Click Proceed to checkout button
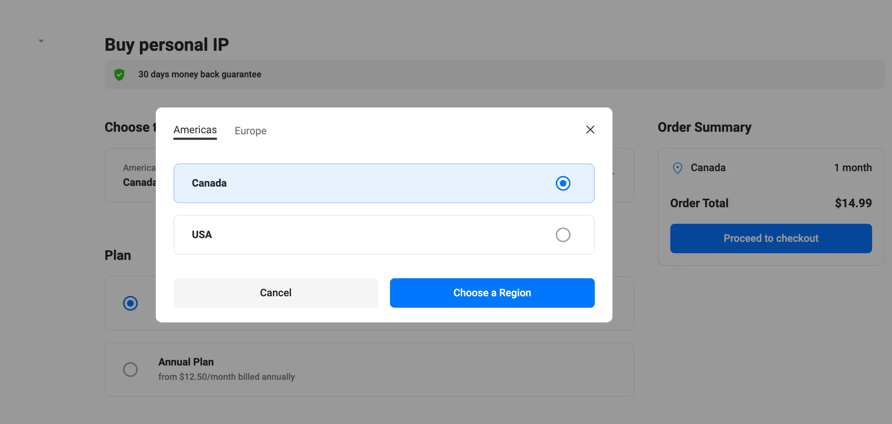Image resolution: width=892 pixels, height=424 pixels. (771, 239)
